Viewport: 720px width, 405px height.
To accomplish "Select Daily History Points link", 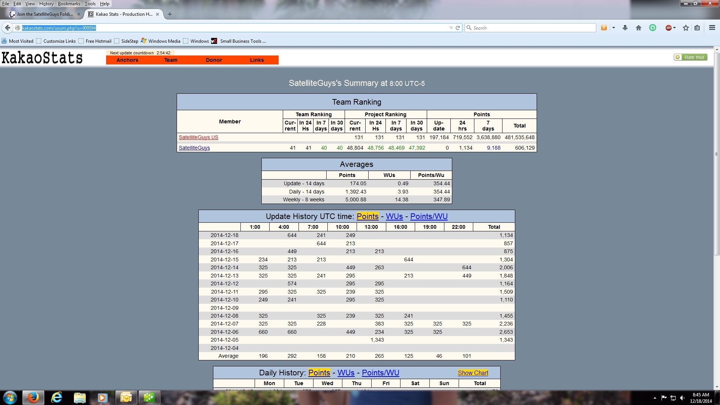I will point(319,373).
